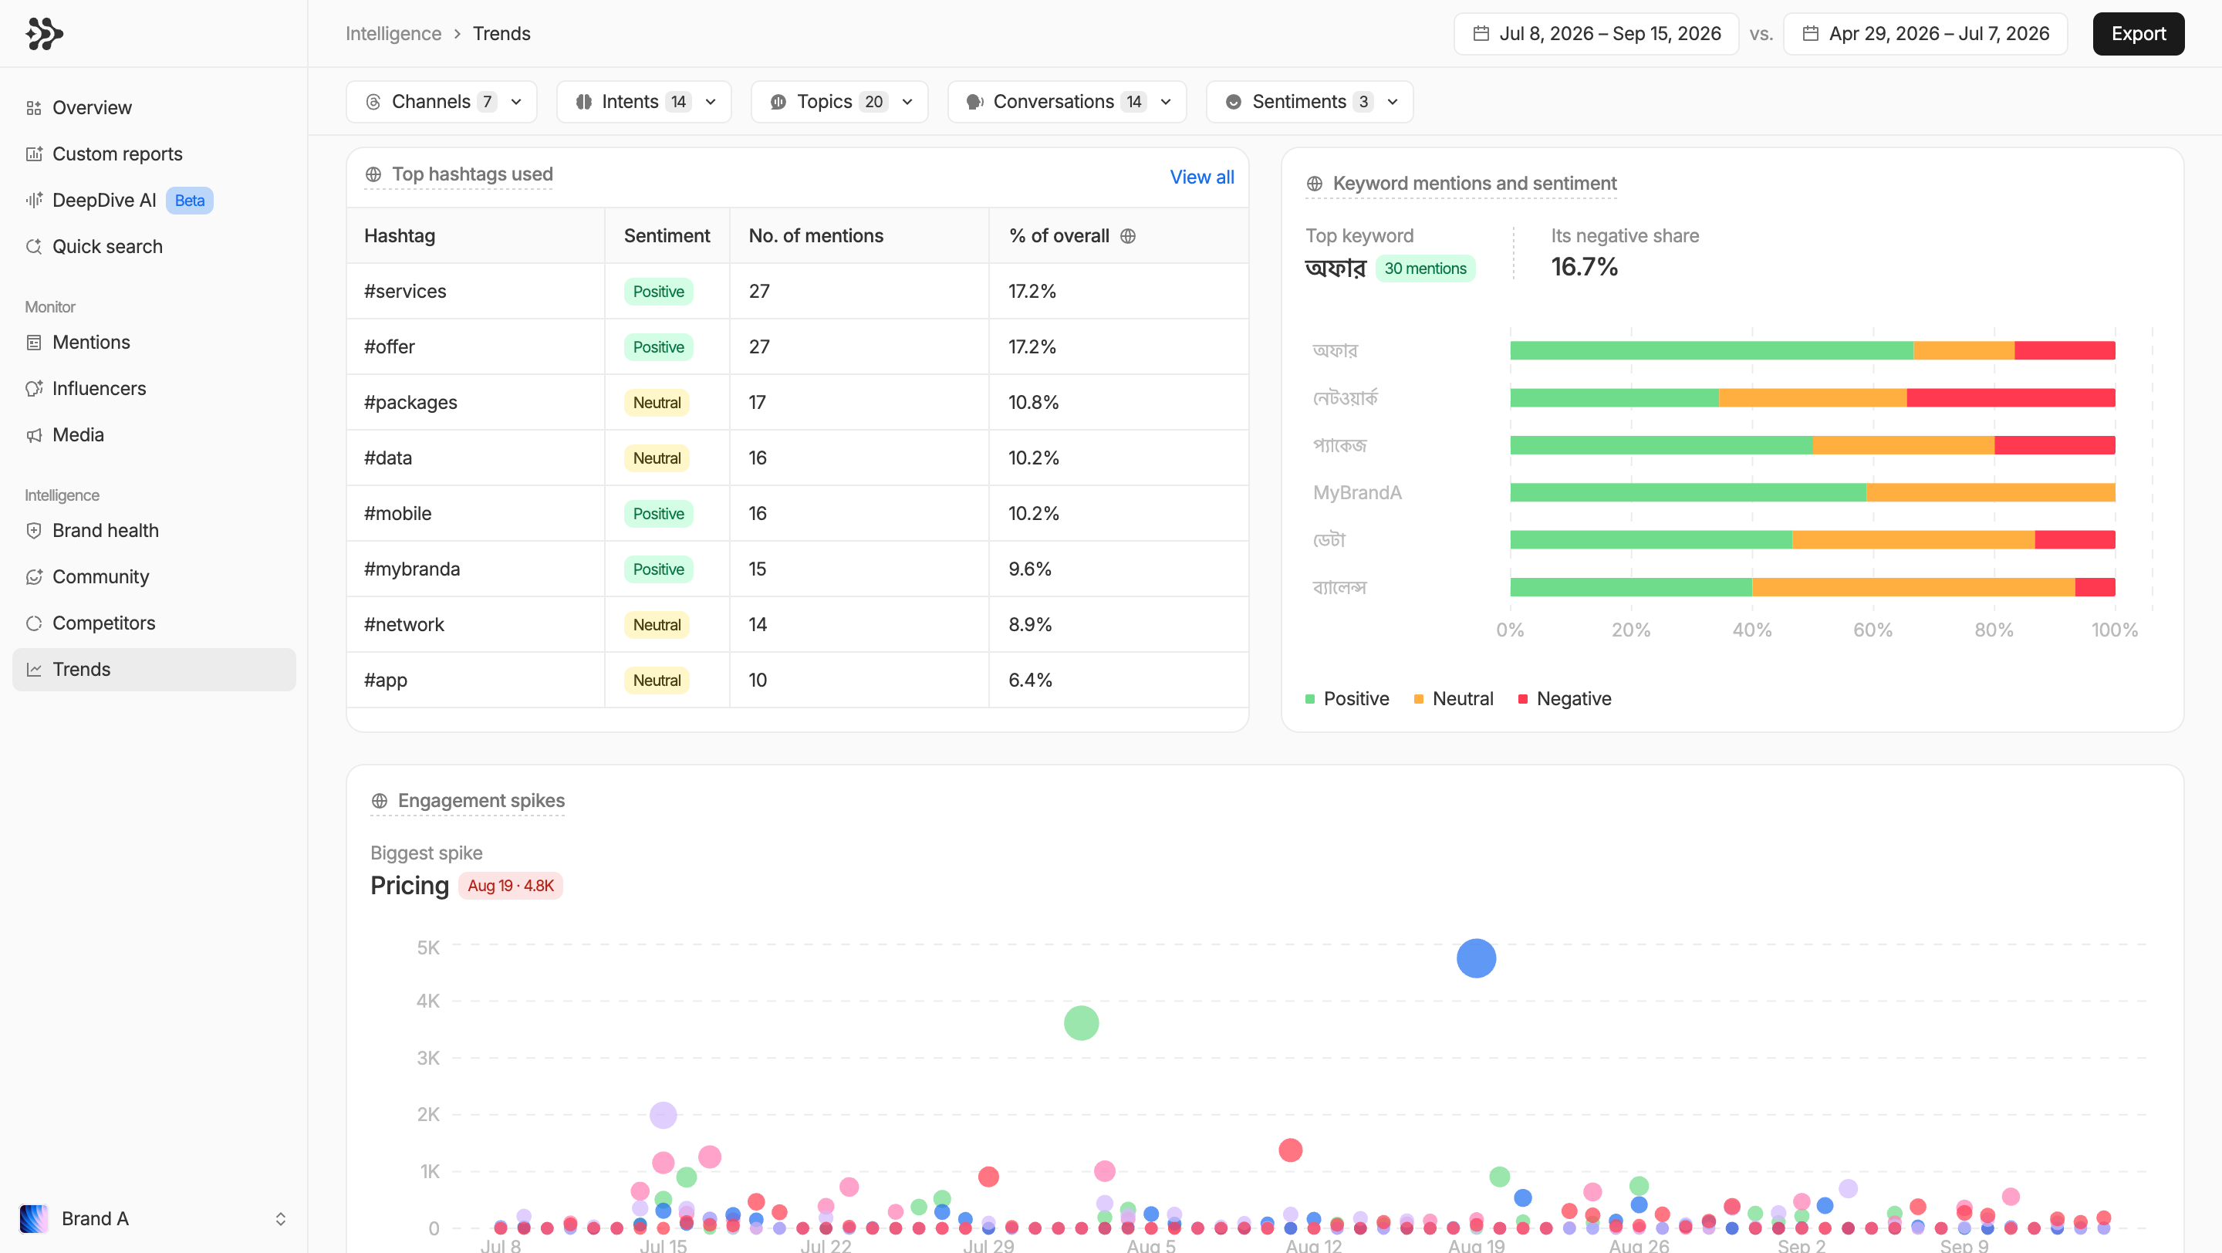Toggle the Neutral legend entry

[1454, 698]
